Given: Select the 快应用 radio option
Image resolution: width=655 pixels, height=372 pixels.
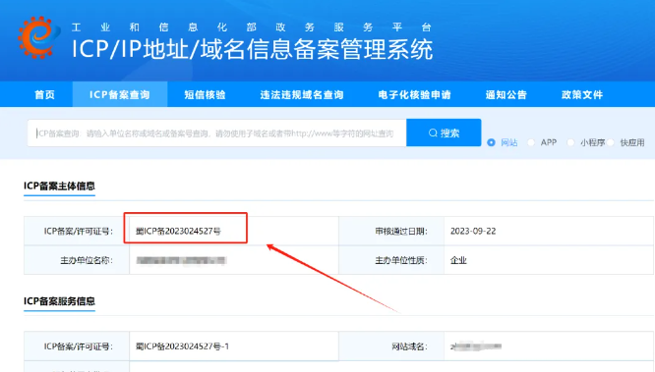Looking at the screenshot, I should click(611, 142).
